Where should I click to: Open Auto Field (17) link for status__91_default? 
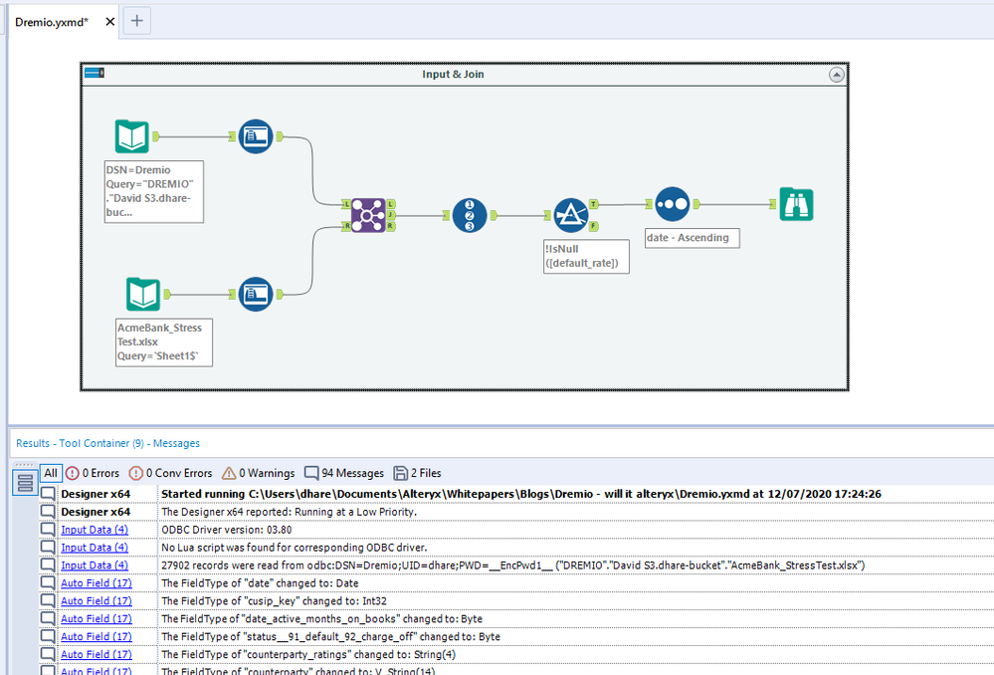pyautogui.click(x=97, y=636)
